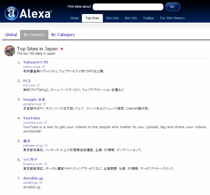210x195 pixels.
Task: Open external link icon beside youtube.com
Action: [46, 122]
